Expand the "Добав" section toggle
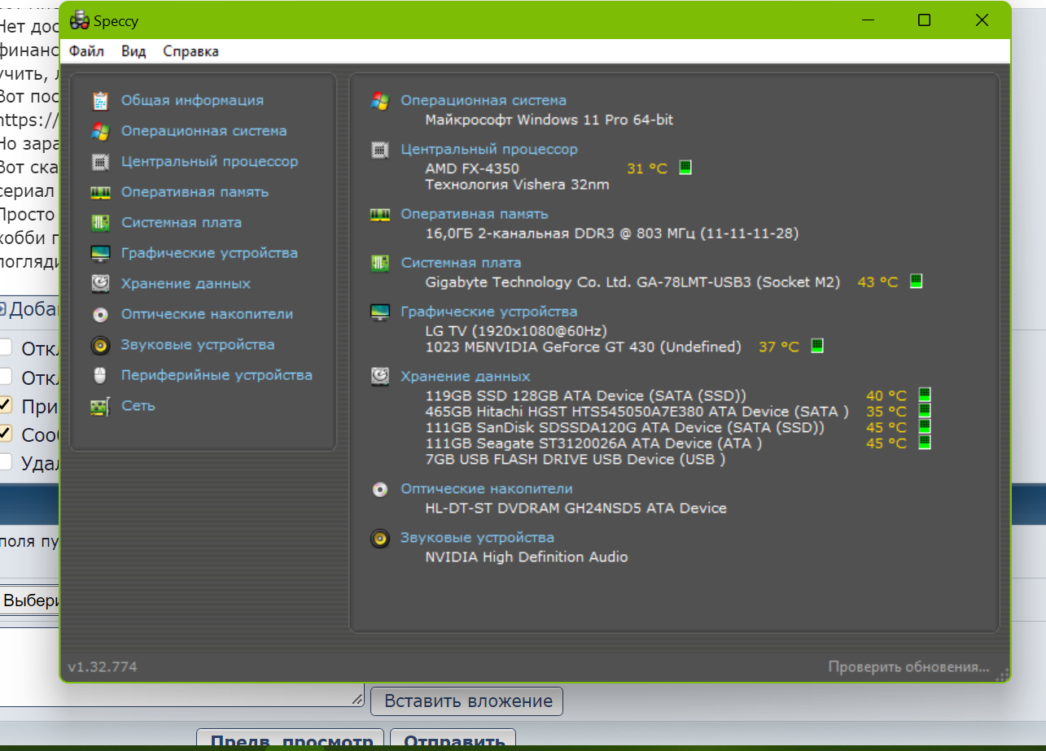 coord(2,309)
